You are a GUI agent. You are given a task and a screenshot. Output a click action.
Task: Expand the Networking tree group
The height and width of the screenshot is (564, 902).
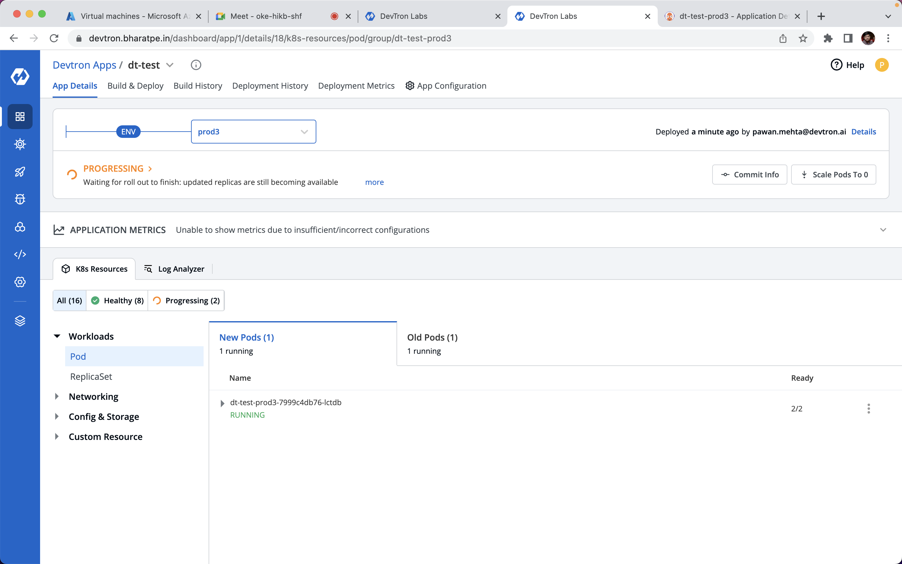(57, 396)
